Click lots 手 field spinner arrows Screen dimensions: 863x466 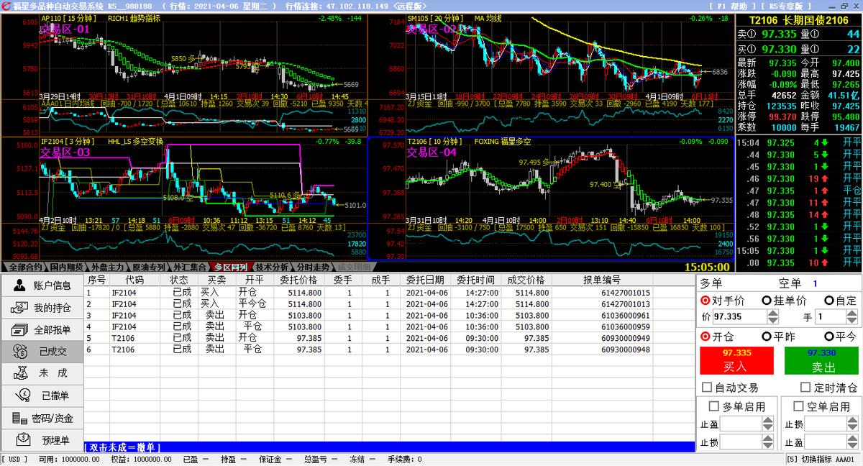853,316
